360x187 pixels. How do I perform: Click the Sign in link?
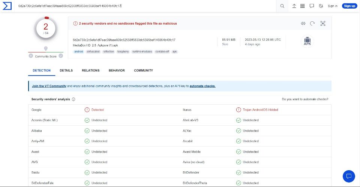coord(333,6)
